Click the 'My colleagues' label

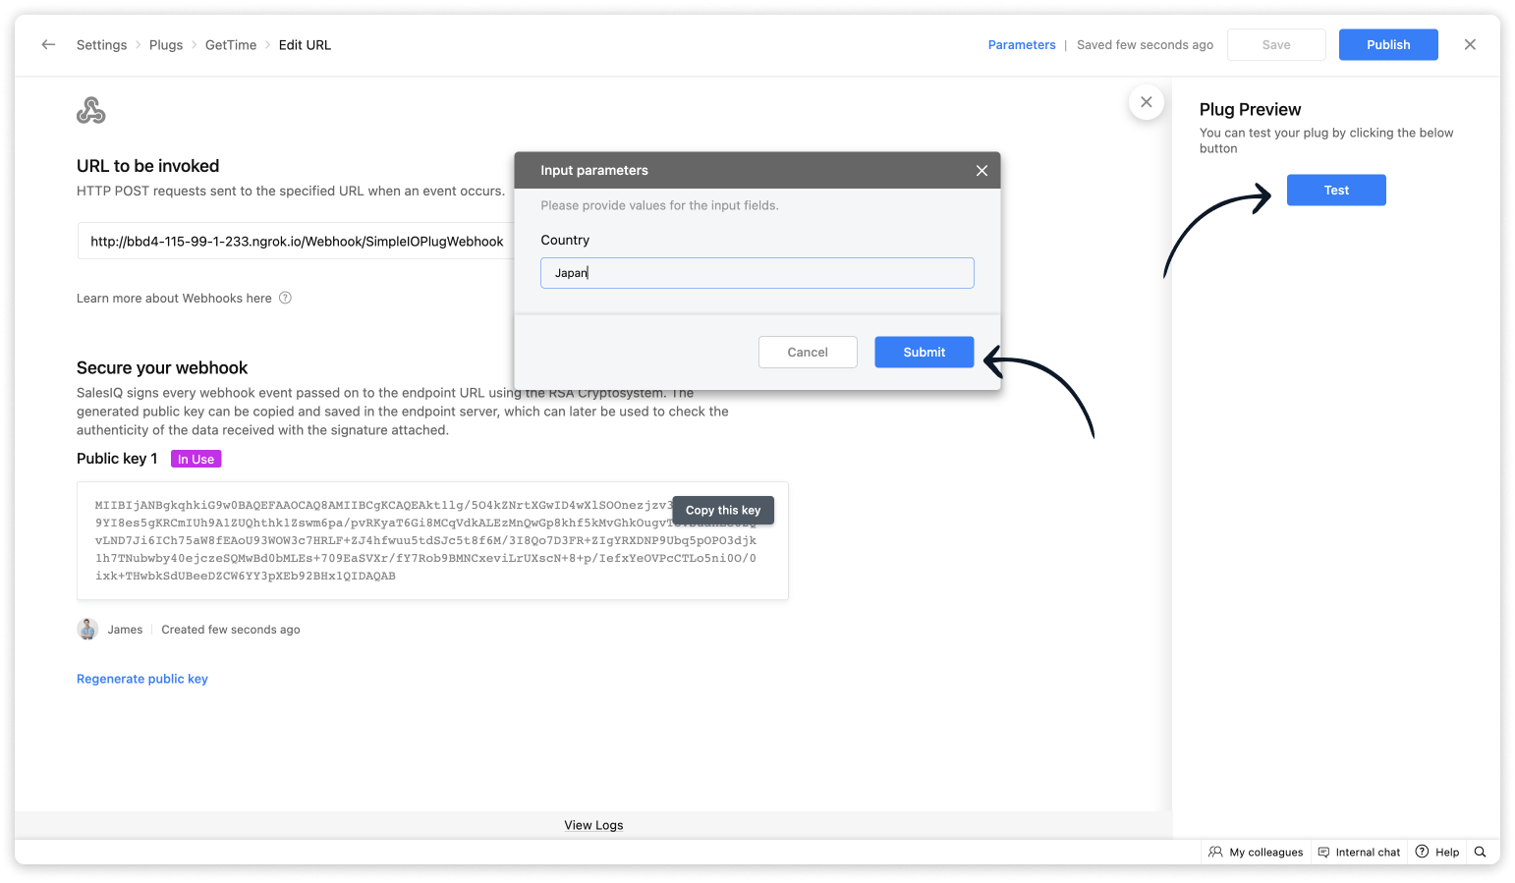pyautogui.click(x=1266, y=853)
